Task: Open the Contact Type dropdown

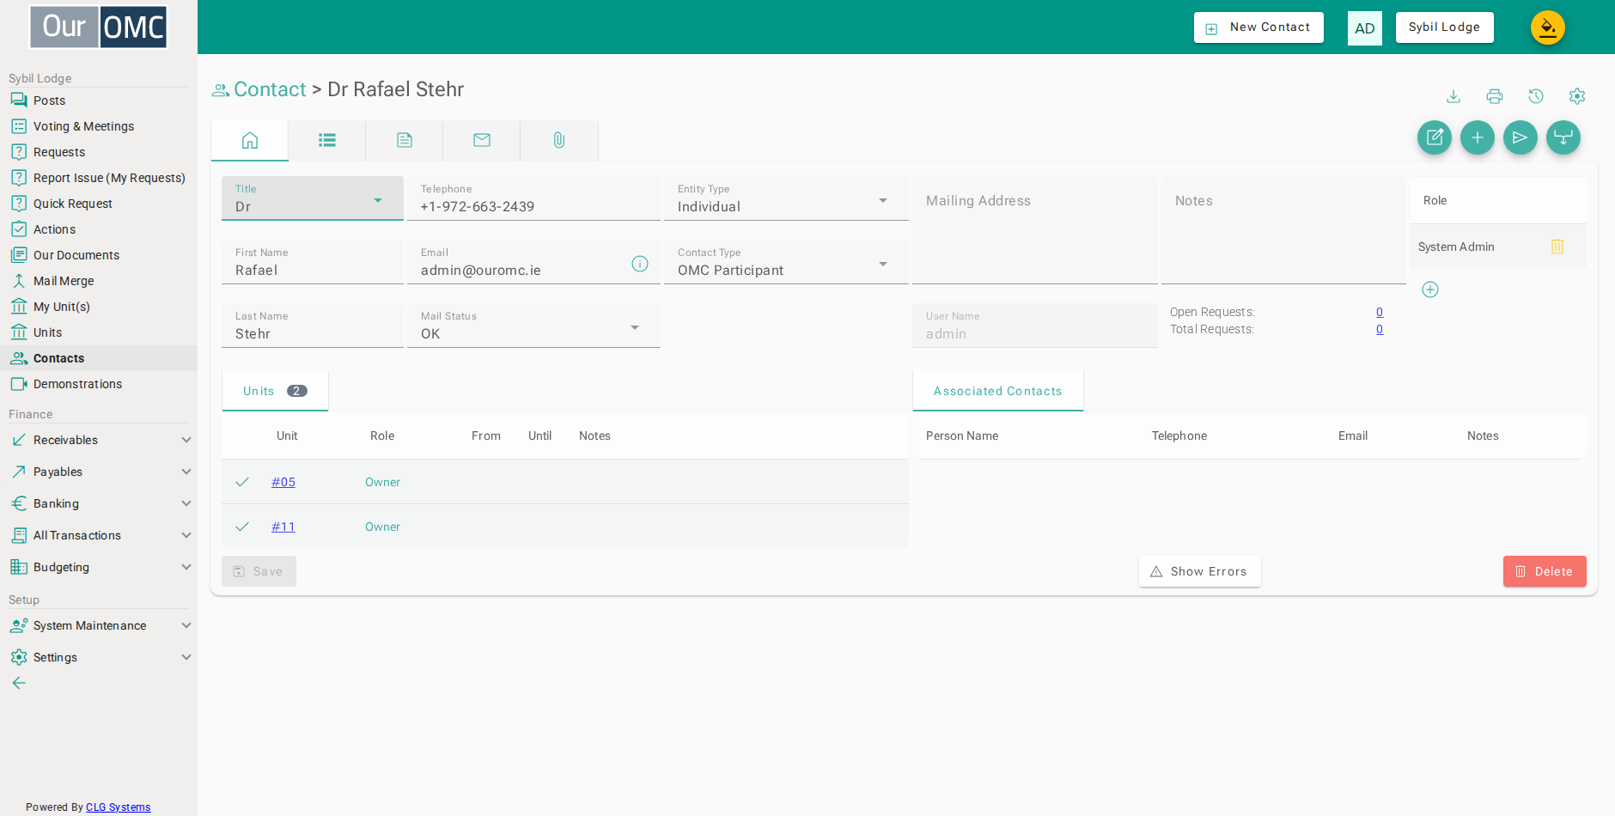Action: (786, 262)
